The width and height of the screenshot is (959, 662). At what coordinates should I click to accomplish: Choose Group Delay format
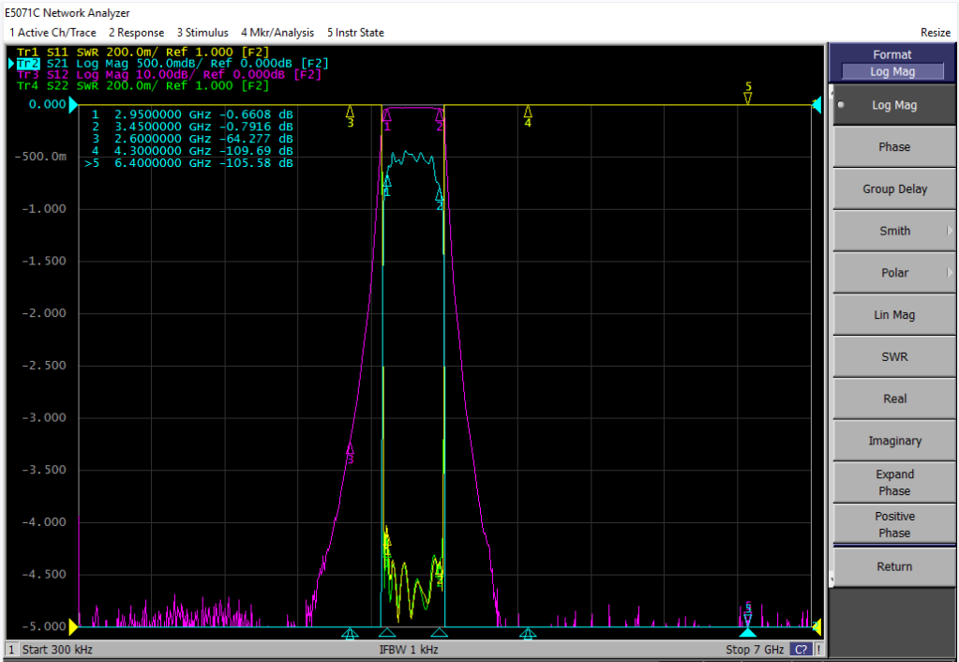[894, 189]
